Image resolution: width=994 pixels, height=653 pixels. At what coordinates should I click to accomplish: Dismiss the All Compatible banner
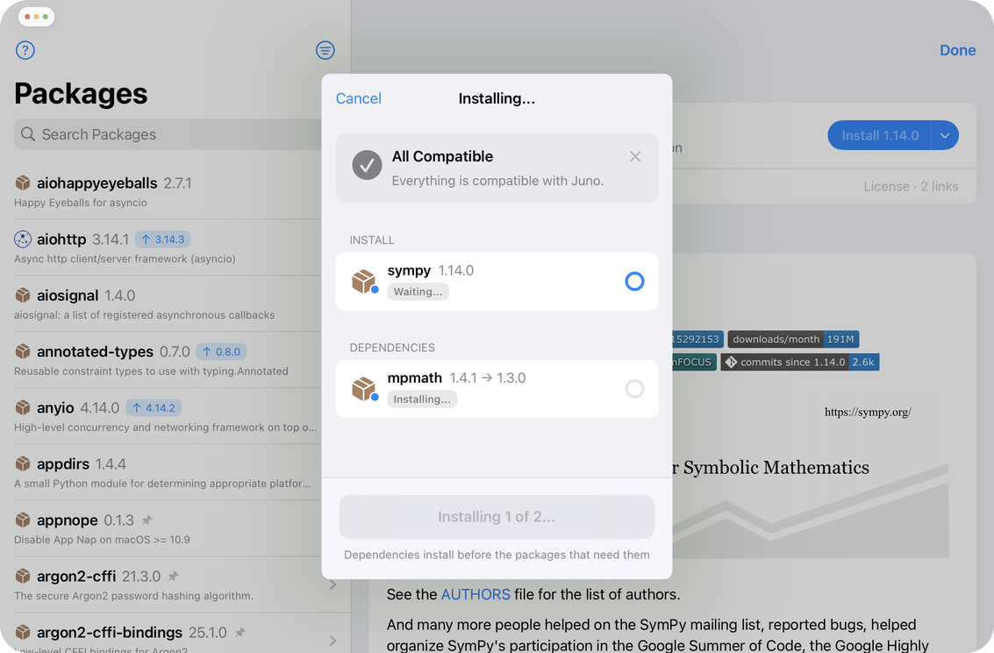[x=635, y=156]
